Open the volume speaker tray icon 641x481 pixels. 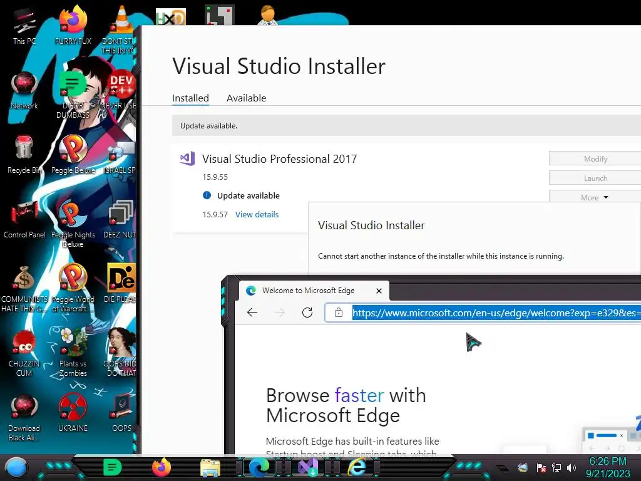coord(572,467)
